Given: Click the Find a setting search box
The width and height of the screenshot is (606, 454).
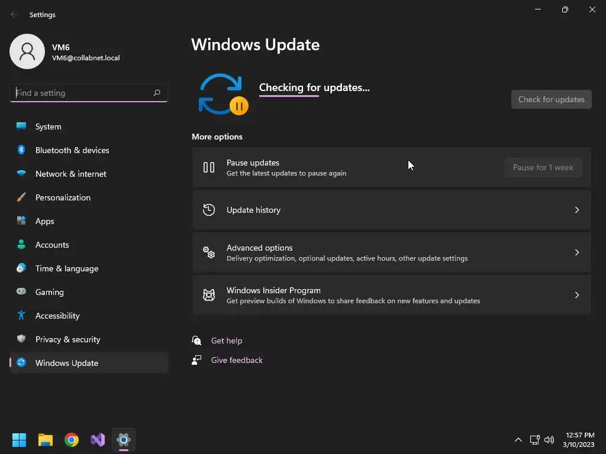Looking at the screenshot, I should 89,93.
